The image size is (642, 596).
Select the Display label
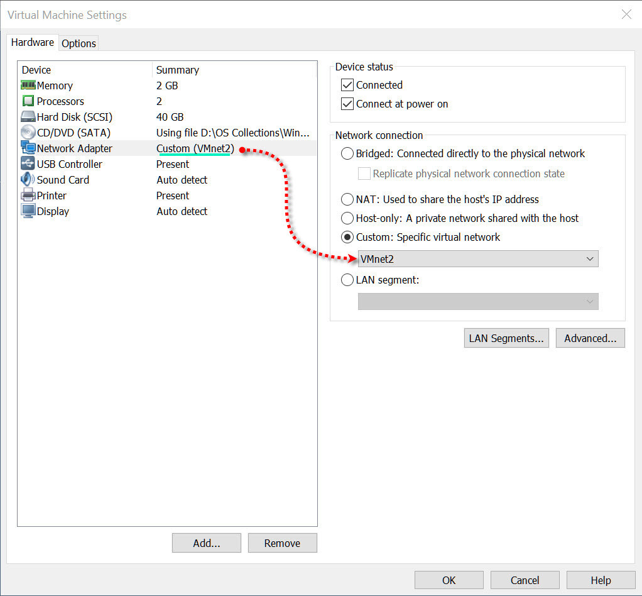53,211
